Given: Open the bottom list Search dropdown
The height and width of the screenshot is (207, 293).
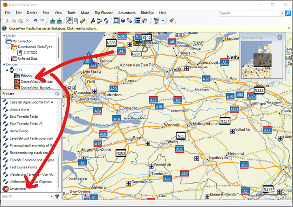Looking at the screenshot, I should (52, 196).
